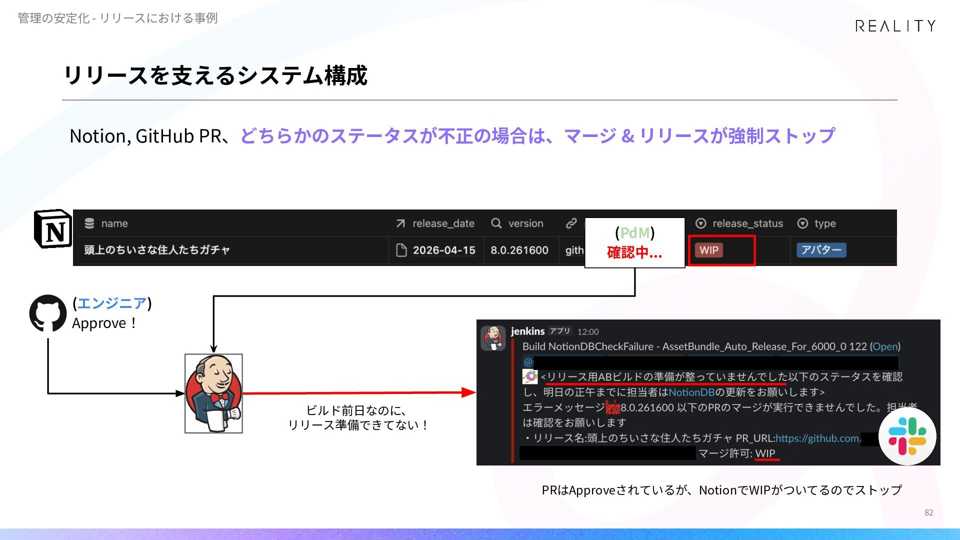Viewport: 960px width, 540px height.
Task: Open the https://github.com PR link
Action: 818,438
